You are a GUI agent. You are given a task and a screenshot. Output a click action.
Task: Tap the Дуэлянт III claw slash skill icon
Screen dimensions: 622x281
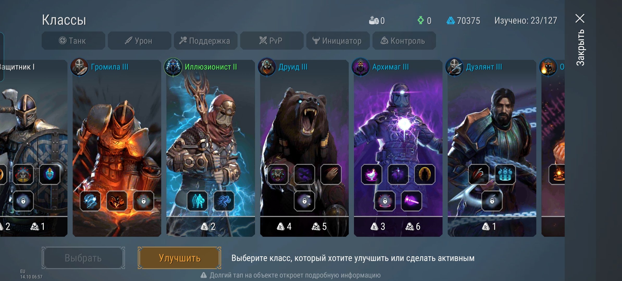point(478,174)
